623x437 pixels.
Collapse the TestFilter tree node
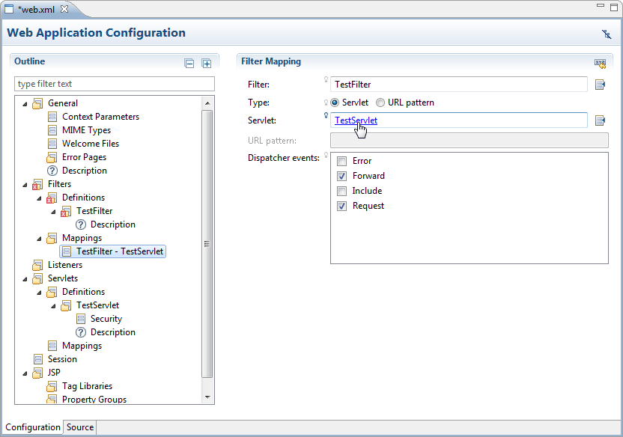pos(53,212)
